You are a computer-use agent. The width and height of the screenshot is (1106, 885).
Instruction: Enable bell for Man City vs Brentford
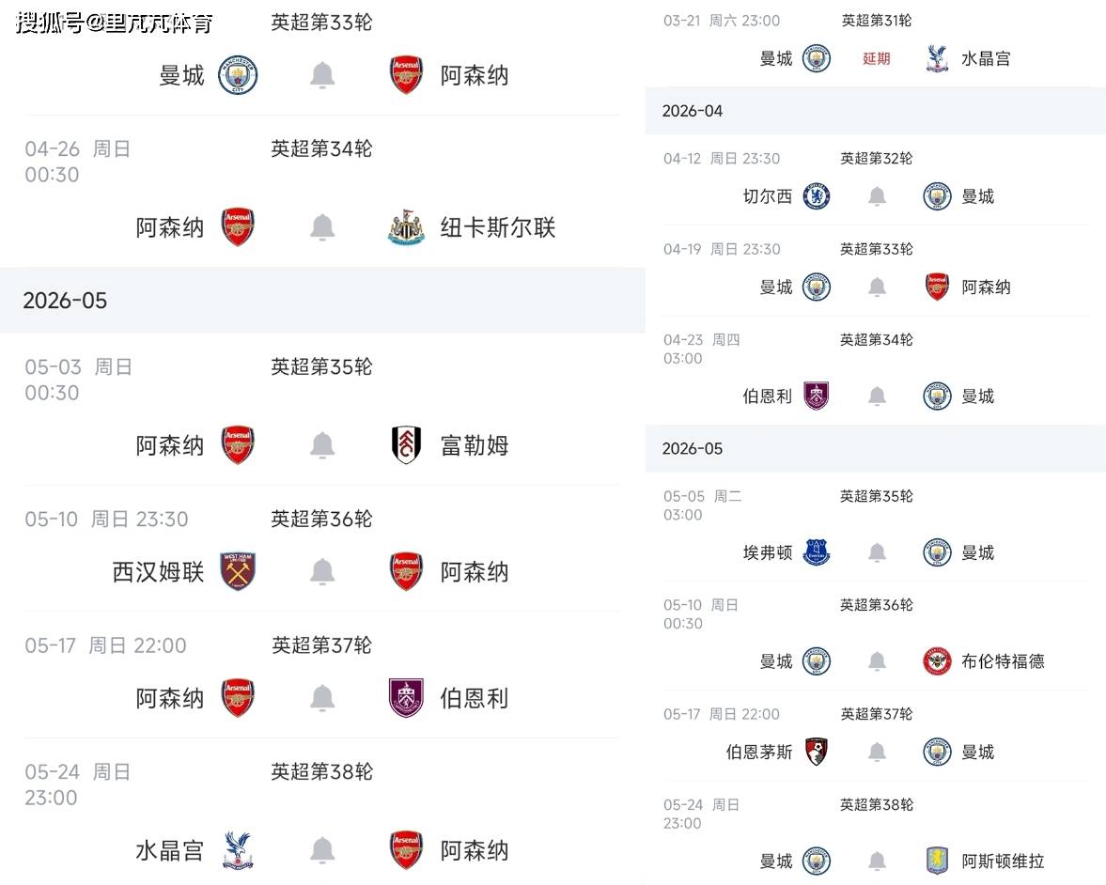tap(877, 661)
